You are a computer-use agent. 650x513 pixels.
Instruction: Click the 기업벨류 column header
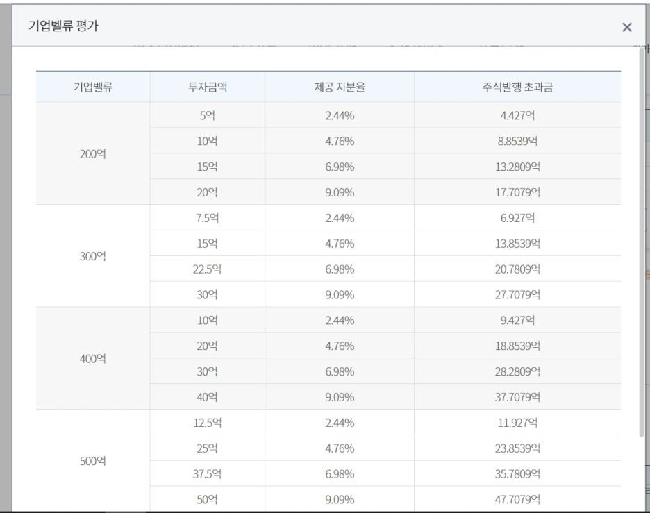(93, 87)
